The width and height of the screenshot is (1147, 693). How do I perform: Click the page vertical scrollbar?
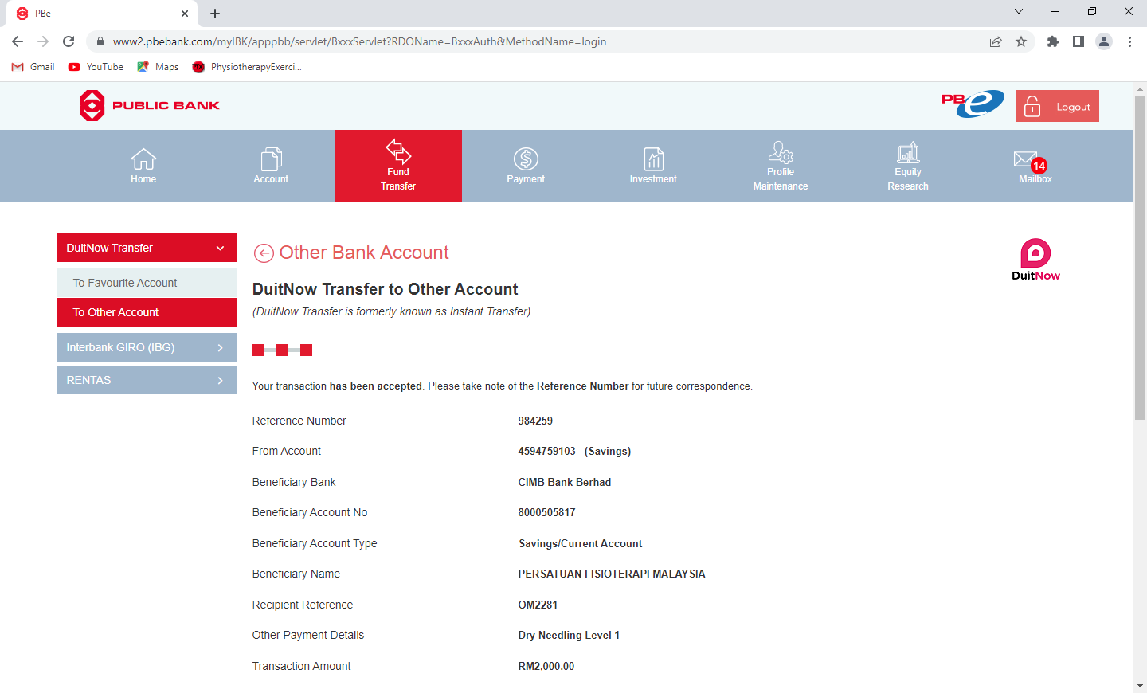[x=1140, y=256]
